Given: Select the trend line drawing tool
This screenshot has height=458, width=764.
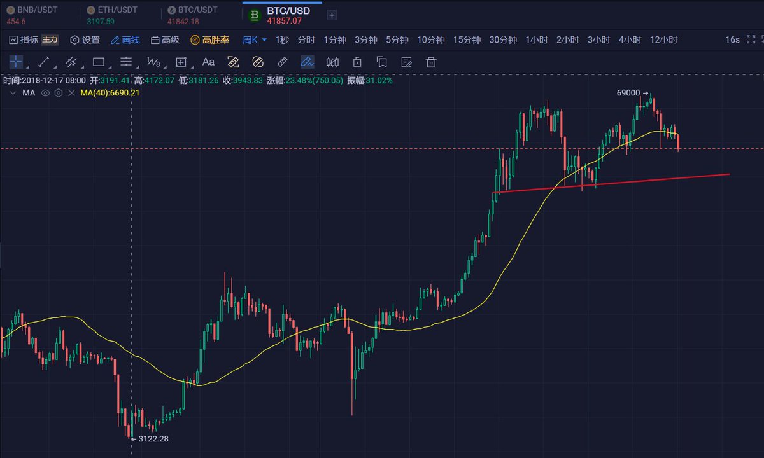Looking at the screenshot, I should coord(44,62).
